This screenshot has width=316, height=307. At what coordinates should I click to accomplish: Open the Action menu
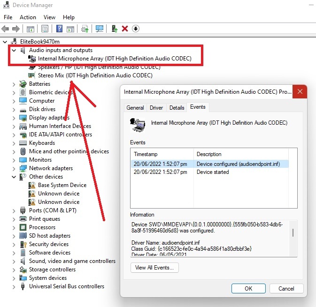[x=28, y=17]
